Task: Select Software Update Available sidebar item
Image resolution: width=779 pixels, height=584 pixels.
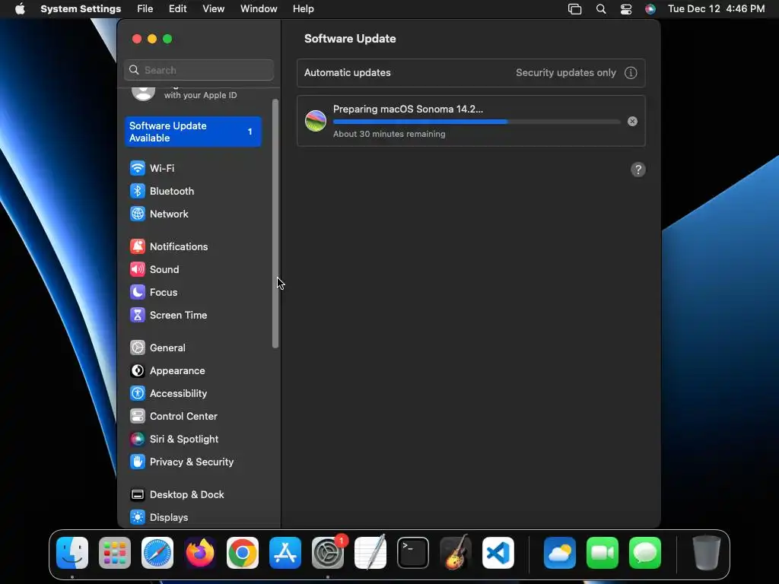Action: coord(193,132)
